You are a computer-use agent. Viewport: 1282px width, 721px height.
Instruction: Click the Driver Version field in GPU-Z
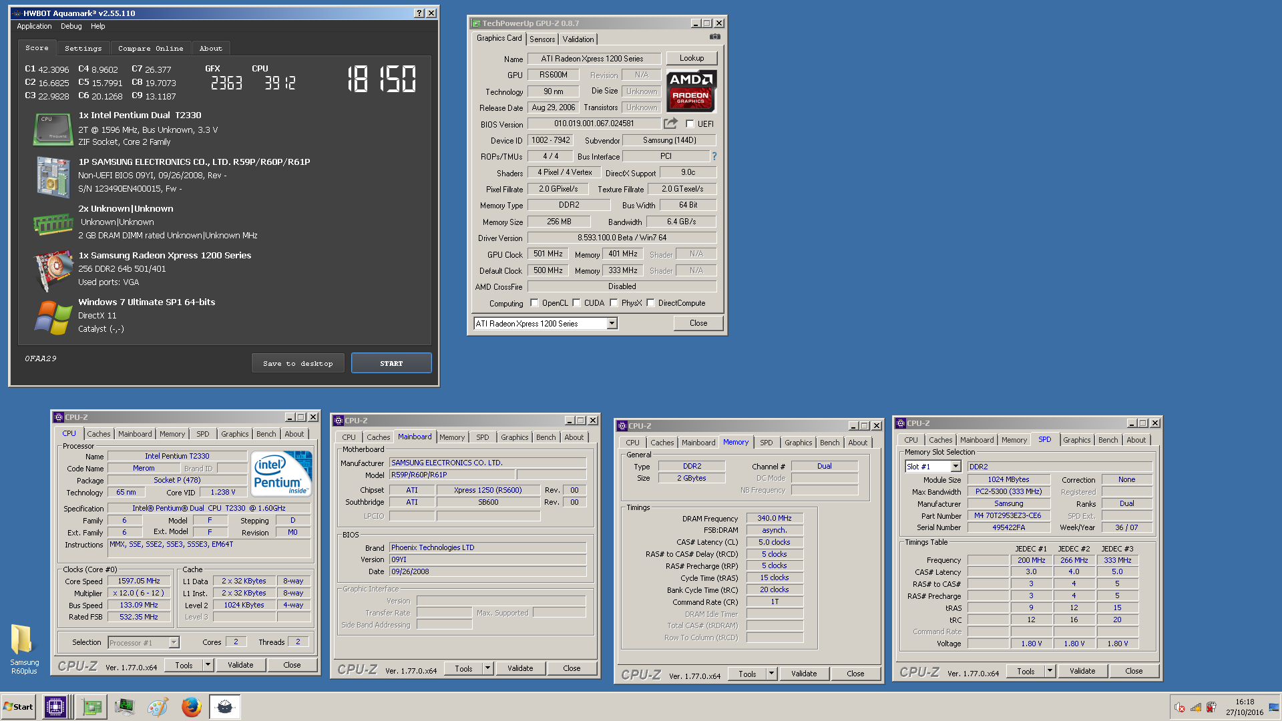click(x=622, y=238)
